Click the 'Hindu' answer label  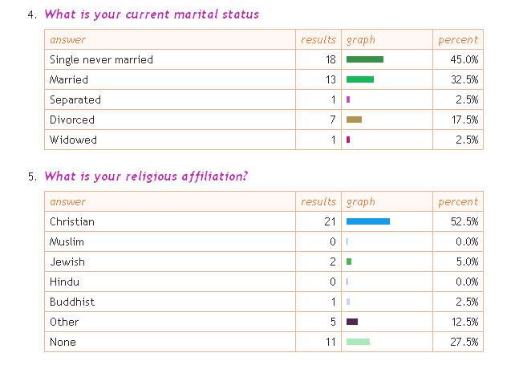[x=64, y=282]
